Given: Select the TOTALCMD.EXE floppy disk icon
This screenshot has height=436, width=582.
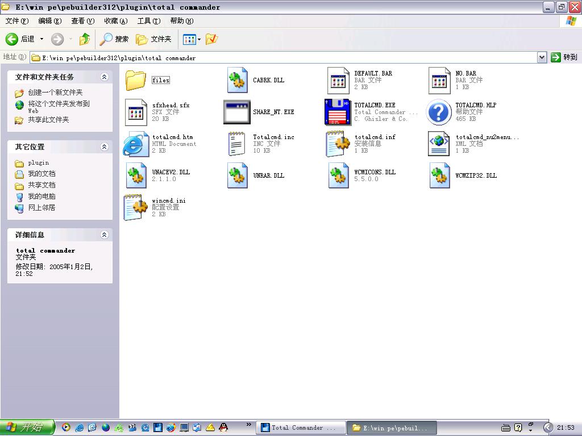Looking at the screenshot, I should [x=338, y=112].
